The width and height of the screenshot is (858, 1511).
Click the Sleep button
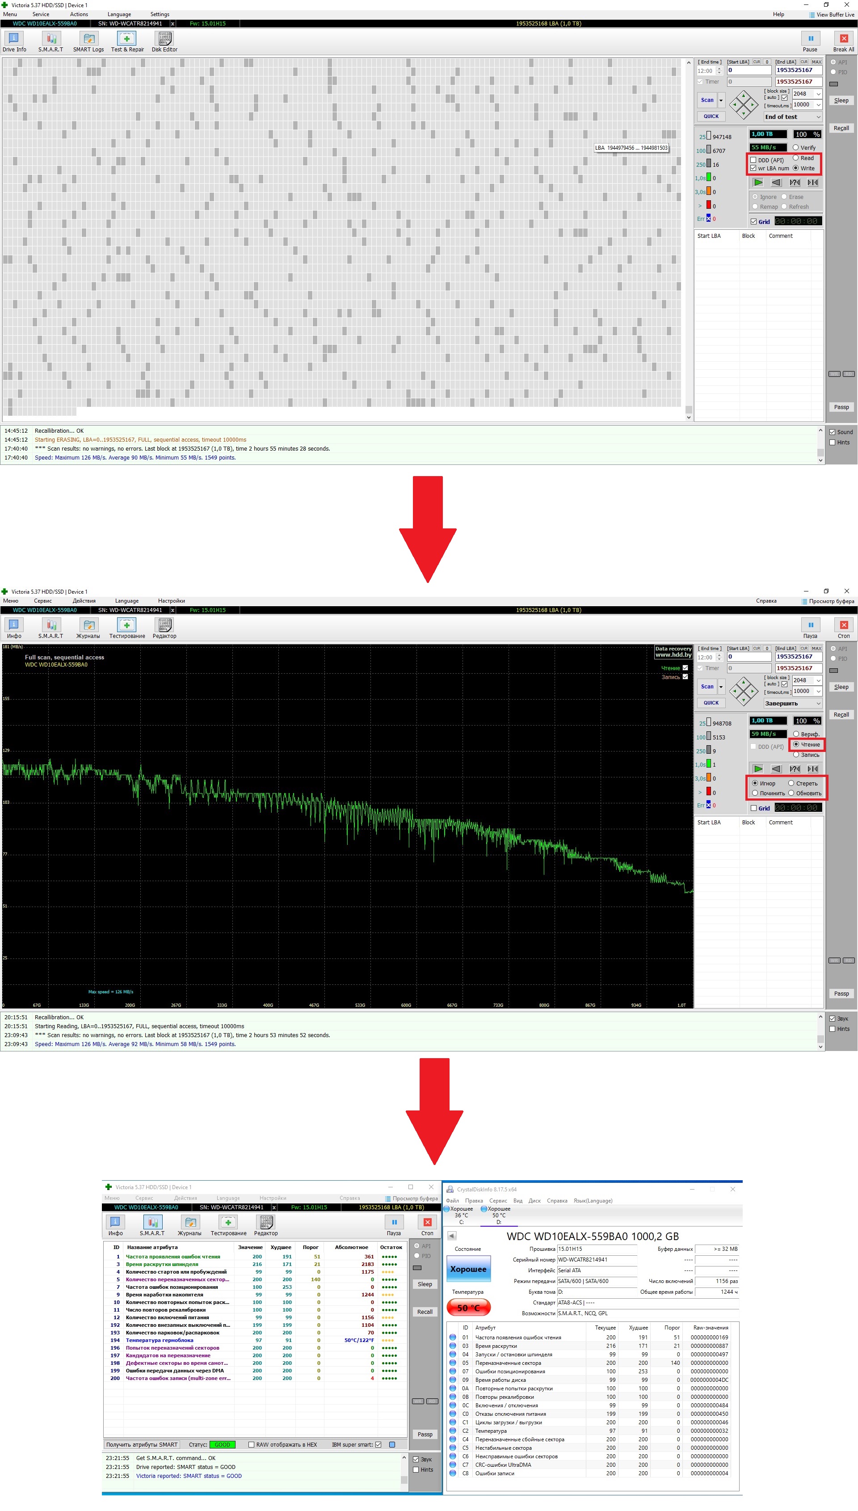[841, 100]
